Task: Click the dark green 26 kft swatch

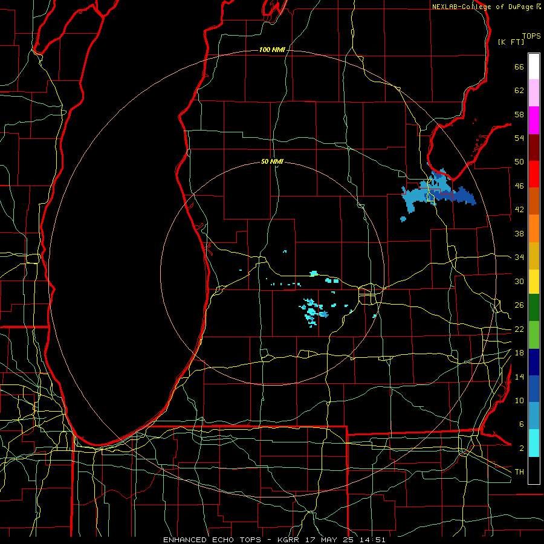Action: (x=534, y=308)
